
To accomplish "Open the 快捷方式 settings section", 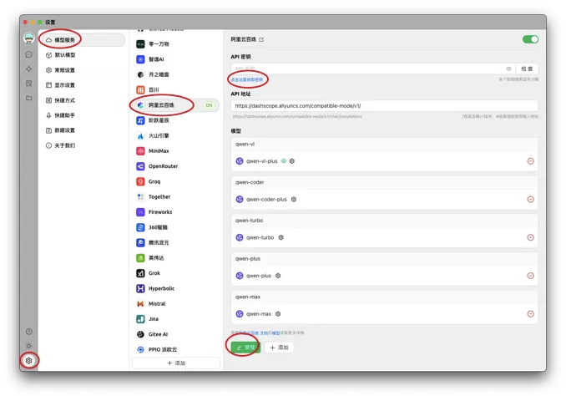I will 83,100.
